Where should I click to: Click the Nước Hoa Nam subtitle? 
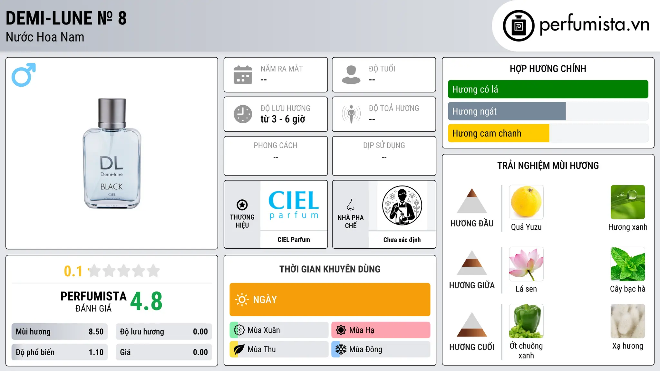pyautogui.click(x=45, y=37)
